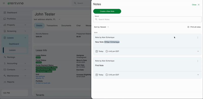Click the Active lease status badge

point(38,57)
